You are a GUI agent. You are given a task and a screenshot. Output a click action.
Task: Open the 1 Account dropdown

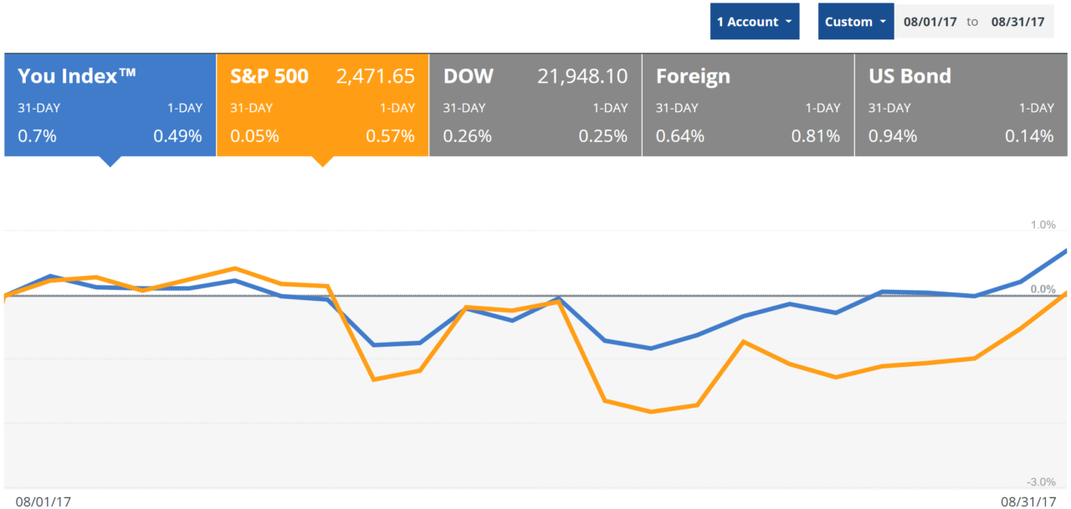tap(754, 22)
